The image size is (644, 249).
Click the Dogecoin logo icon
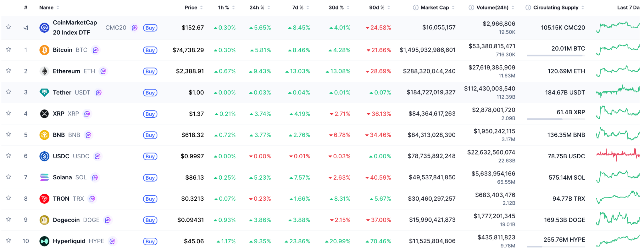click(44, 220)
